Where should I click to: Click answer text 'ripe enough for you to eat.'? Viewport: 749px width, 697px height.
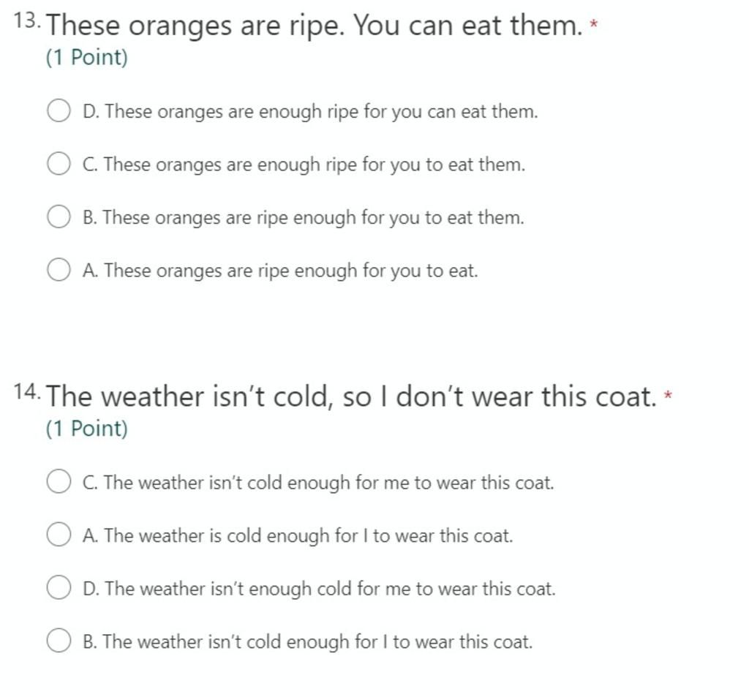click(368, 271)
